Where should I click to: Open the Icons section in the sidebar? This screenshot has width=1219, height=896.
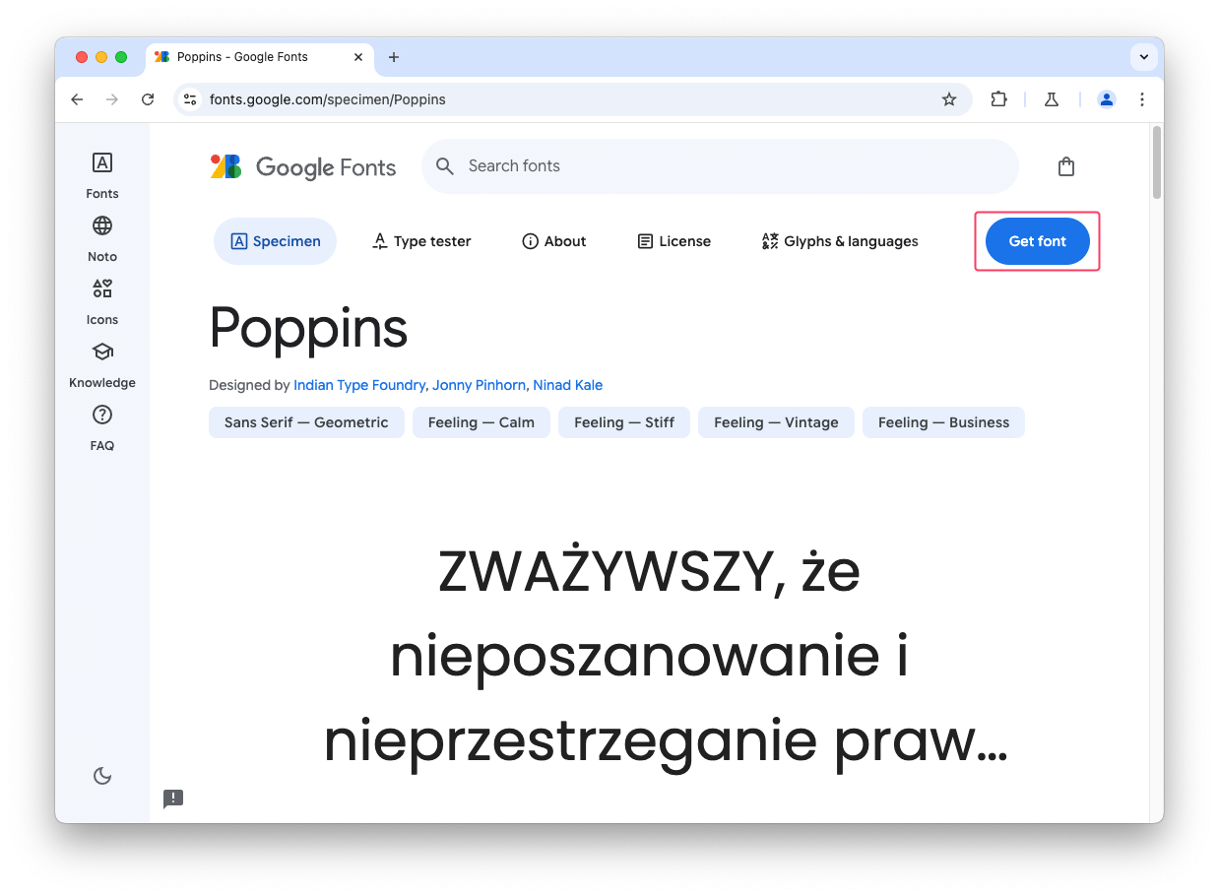(x=101, y=301)
